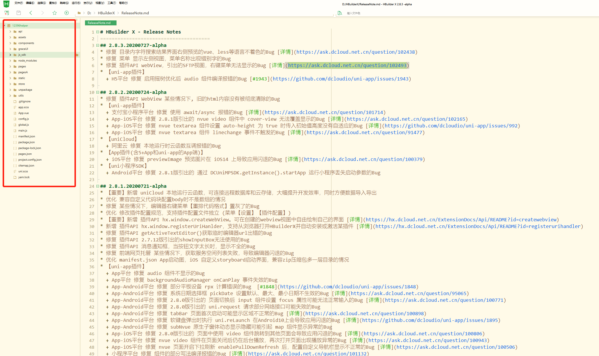Click the HBuilderX logo icon
The image size is (599, 356).
point(6,4)
